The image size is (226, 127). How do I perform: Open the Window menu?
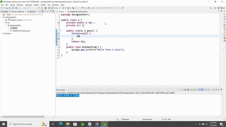pyautogui.click(x=55, y=5)
